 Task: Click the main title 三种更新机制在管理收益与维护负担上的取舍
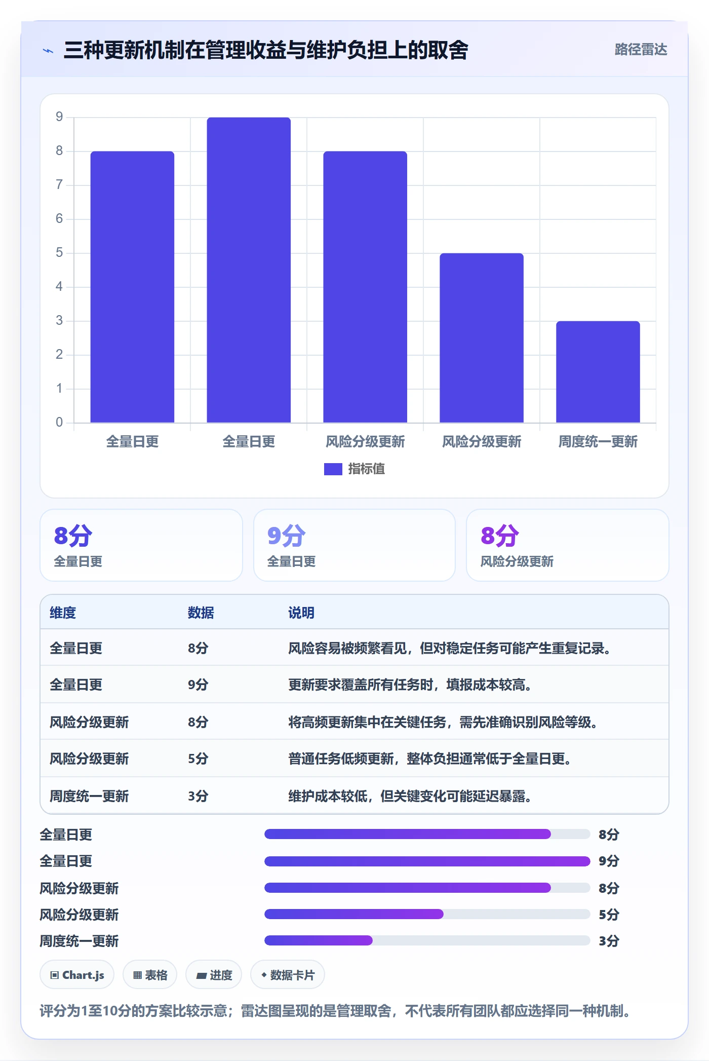[266, 50]
